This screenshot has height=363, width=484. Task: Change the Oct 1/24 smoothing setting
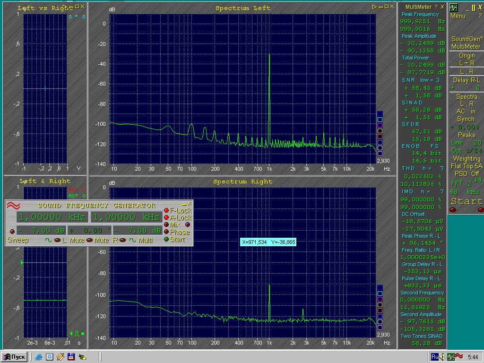(466, 150)
